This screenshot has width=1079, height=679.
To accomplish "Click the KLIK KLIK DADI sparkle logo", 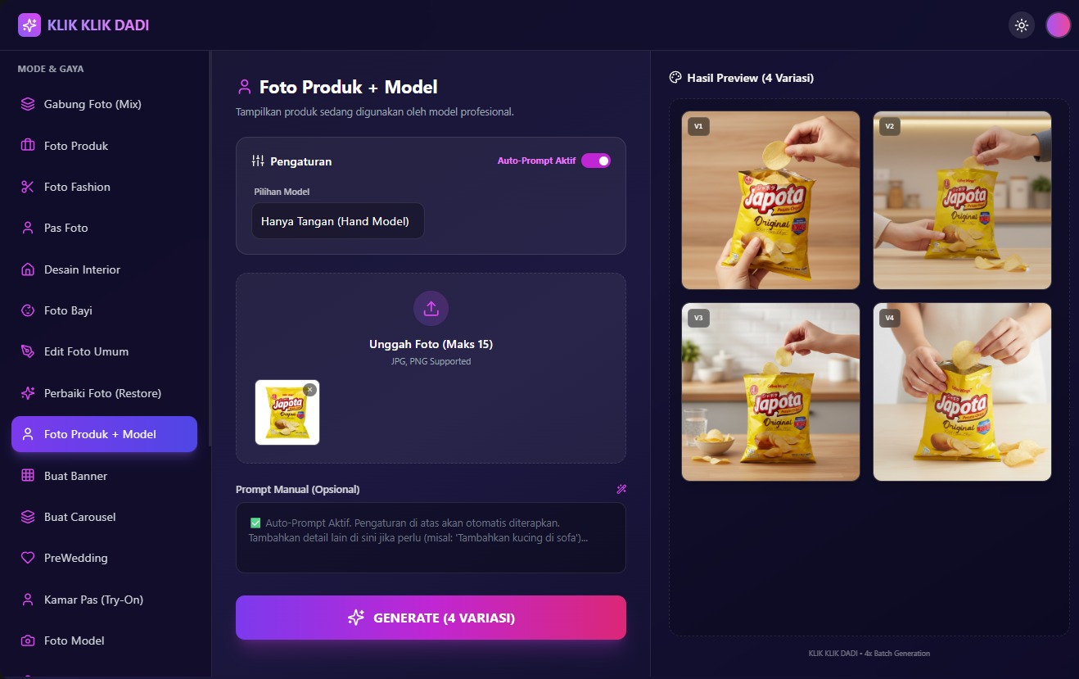I will [x=29, y=25].
